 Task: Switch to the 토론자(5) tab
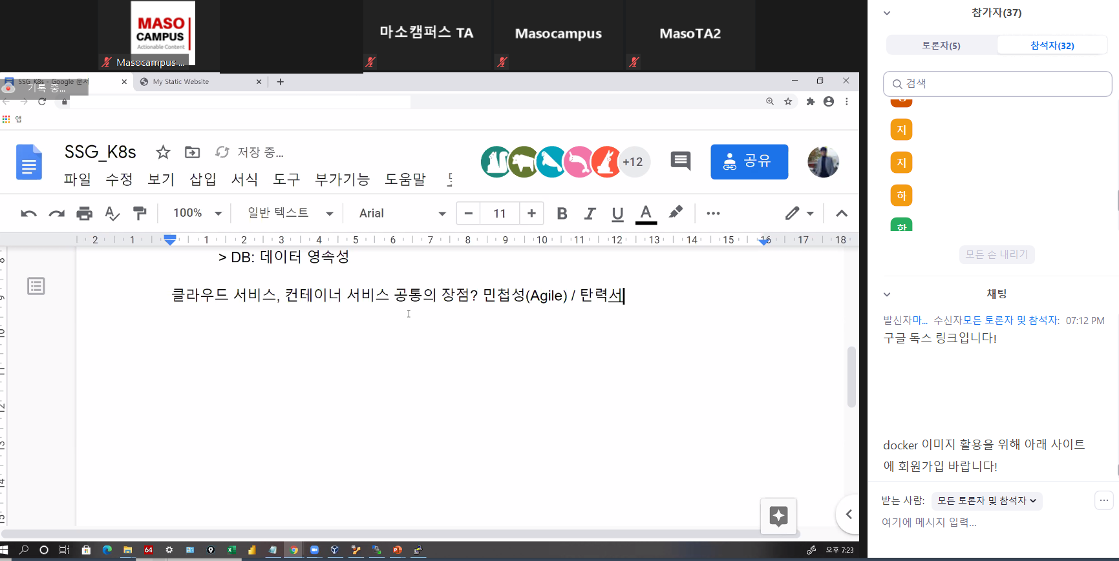click(941, 46)
